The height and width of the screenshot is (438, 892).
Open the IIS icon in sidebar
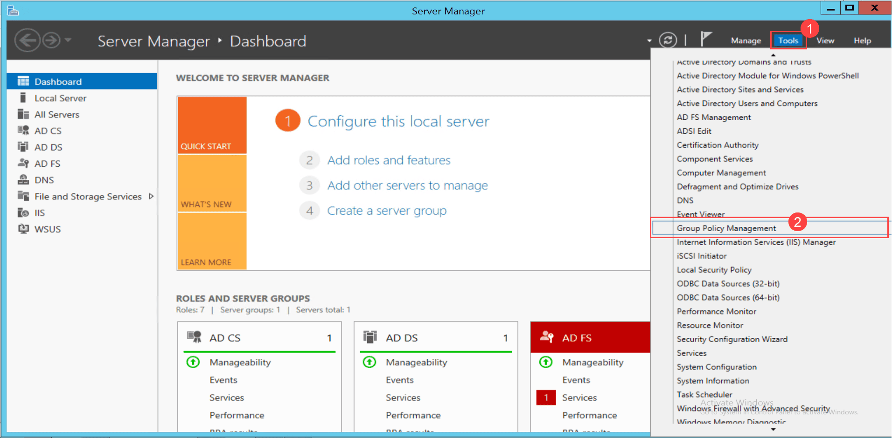point(23,213)
